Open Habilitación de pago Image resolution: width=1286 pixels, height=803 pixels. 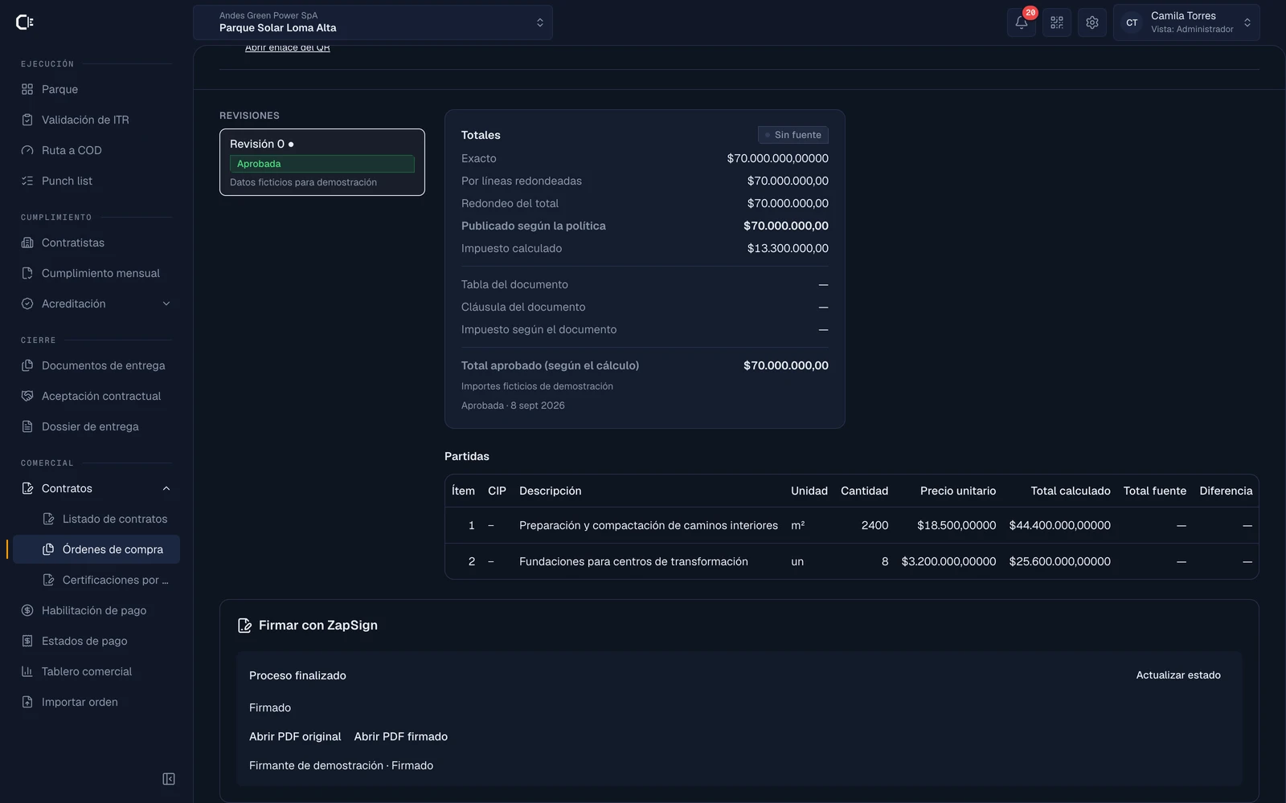pos(96,610)
